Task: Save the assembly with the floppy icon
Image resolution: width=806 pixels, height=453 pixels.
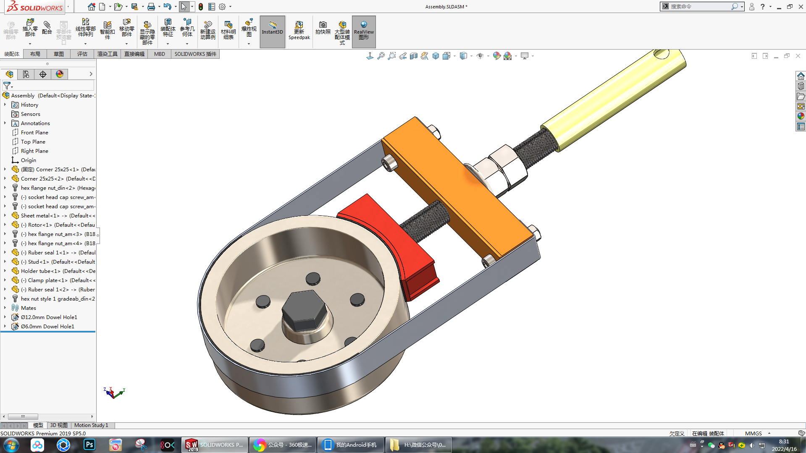Action: (134, 7)
